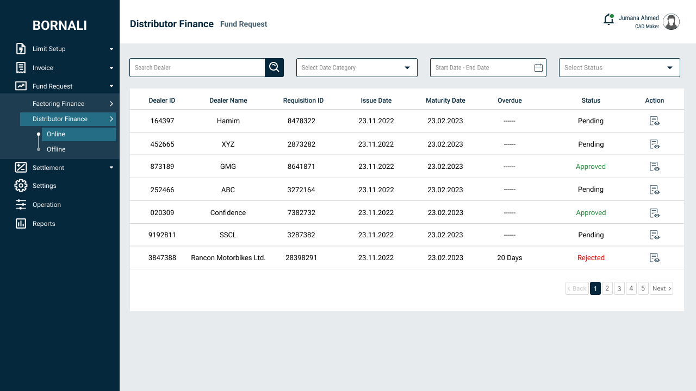This screenshot has width=696, height=391.
Task: Go to page 4
Action: pyautogui.click(x=631, y=288)
